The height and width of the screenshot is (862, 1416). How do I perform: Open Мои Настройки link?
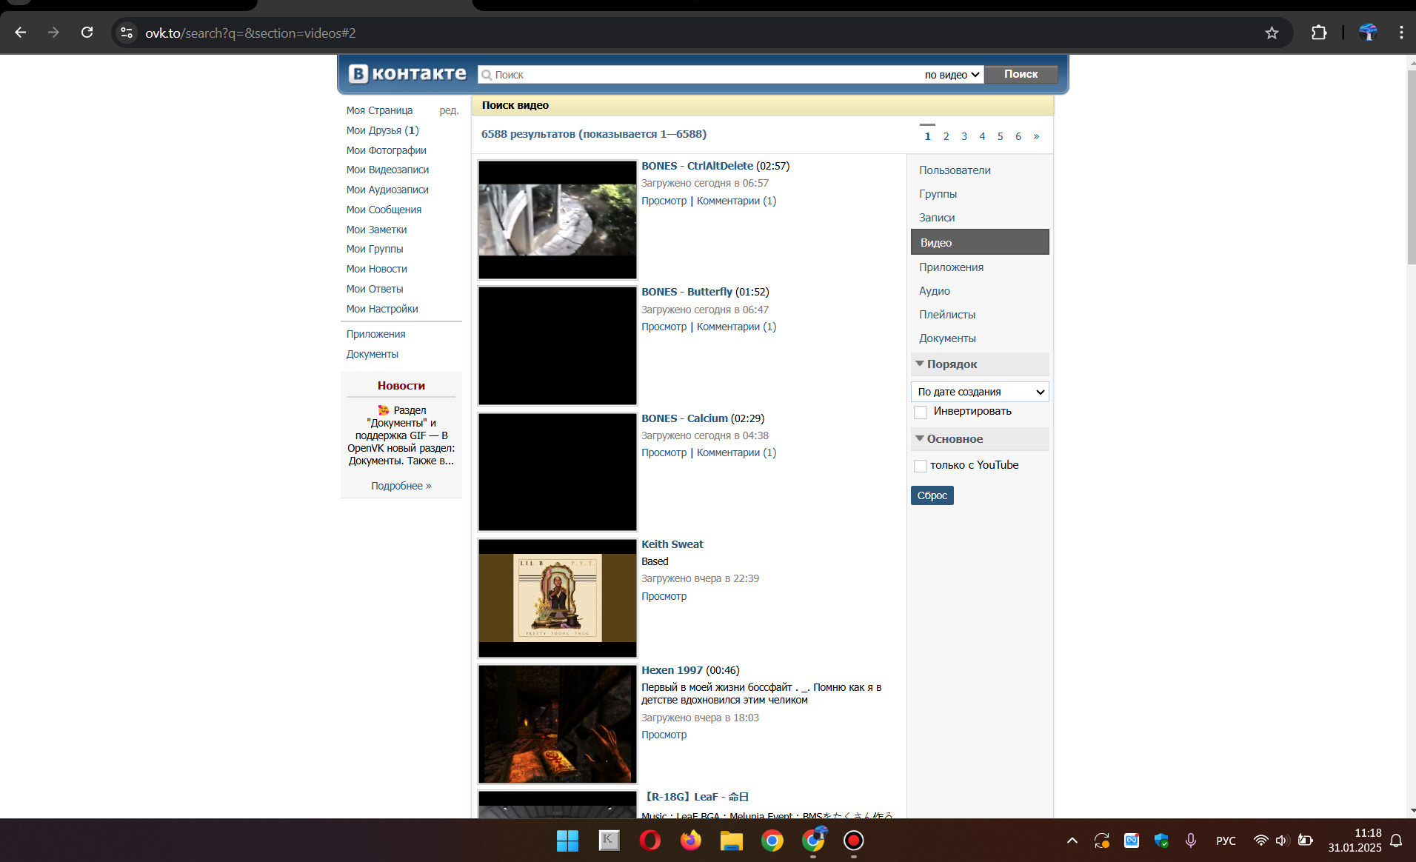point(382,309)
